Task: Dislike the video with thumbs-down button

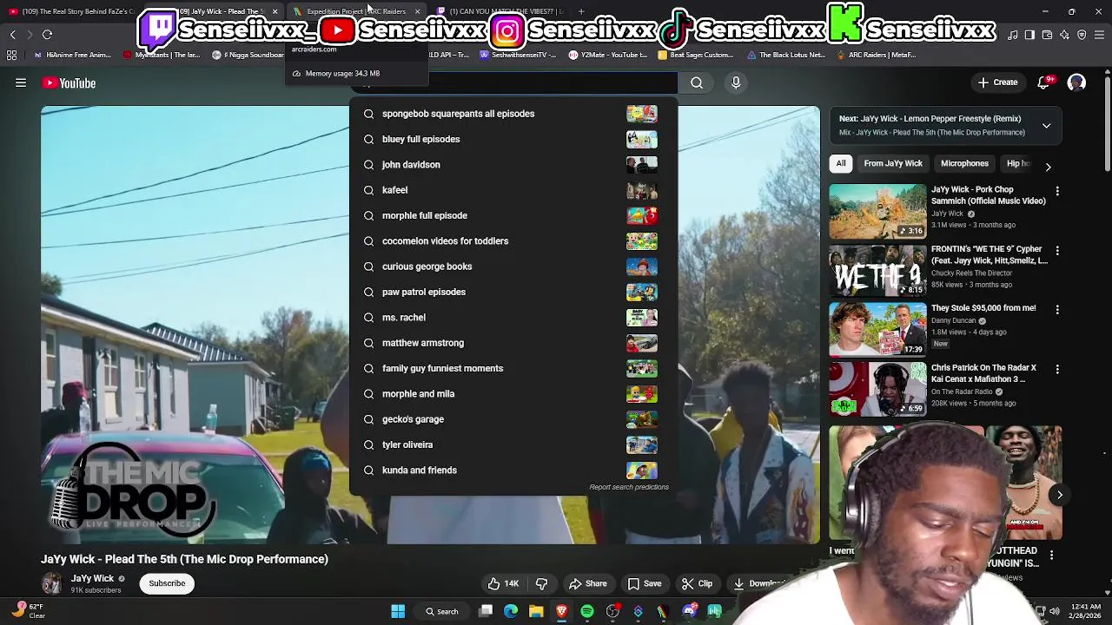Action: [541, 583]
